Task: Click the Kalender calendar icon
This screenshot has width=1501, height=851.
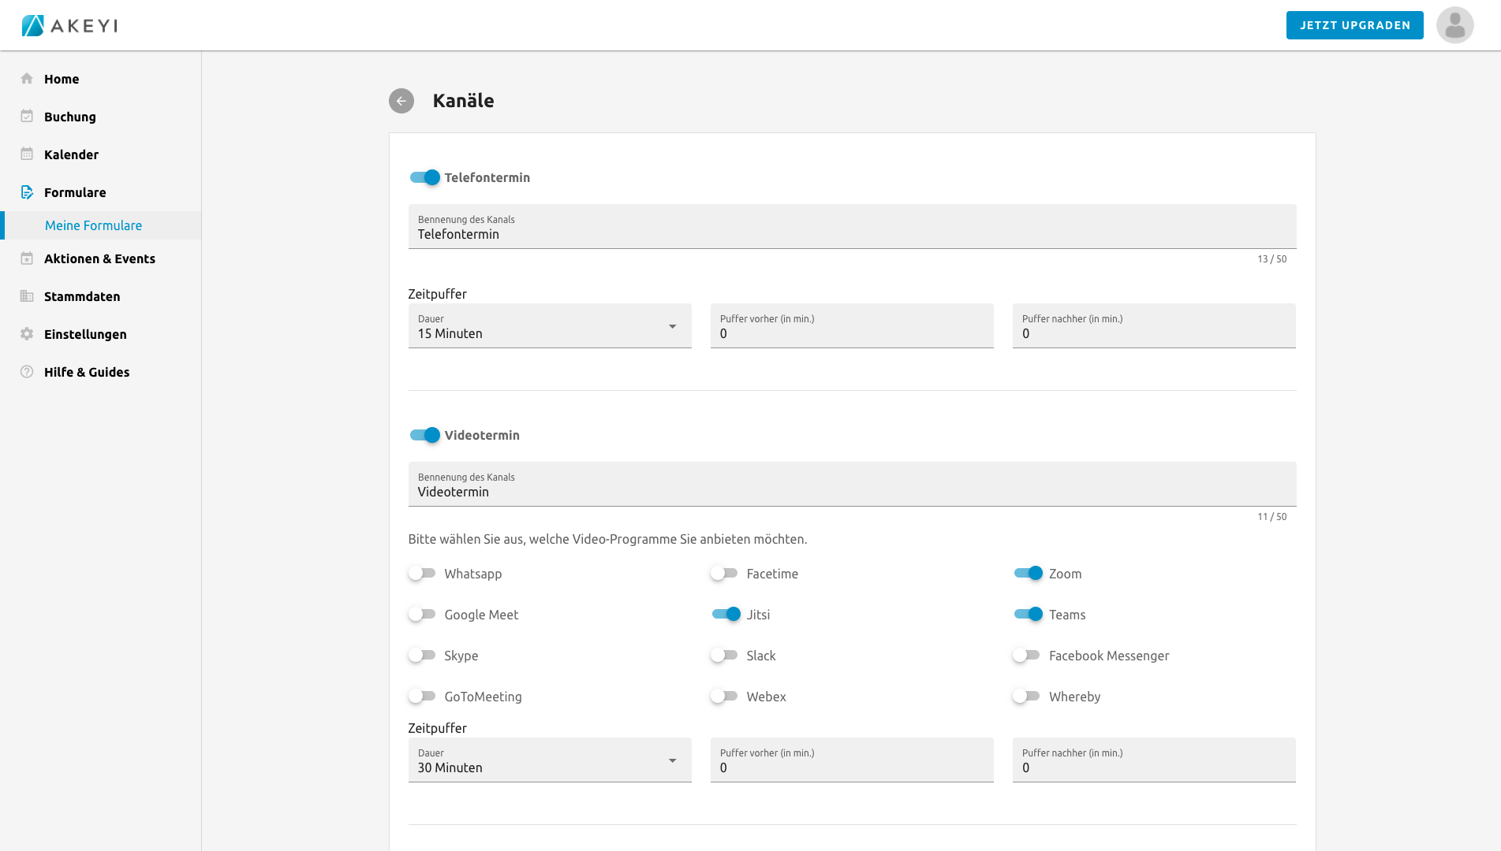Action: [27, 154]
